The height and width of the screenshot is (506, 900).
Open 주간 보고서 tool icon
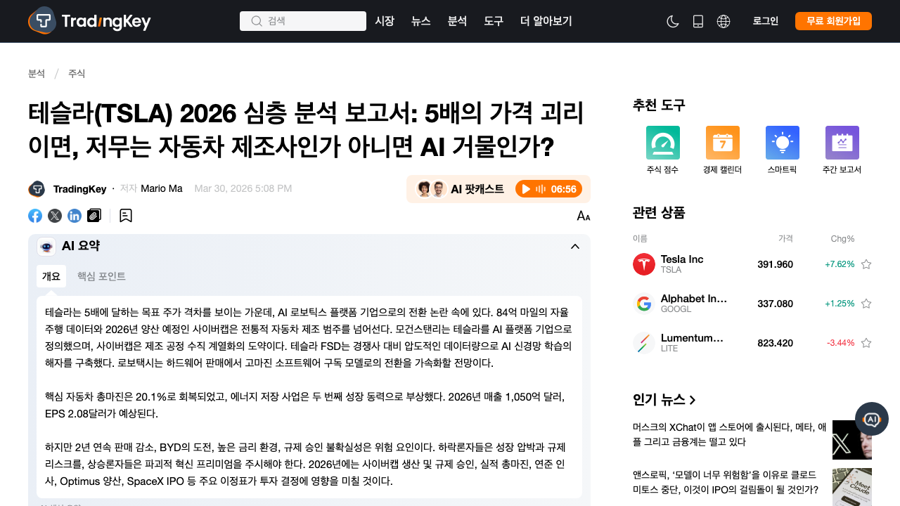click(842, 143)
